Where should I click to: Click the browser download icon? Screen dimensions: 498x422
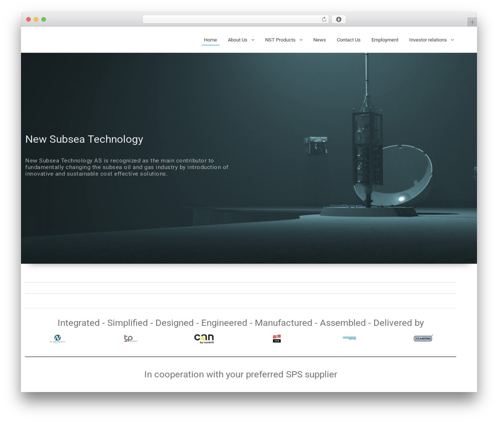pyautogui.click(x=338, y=19)
